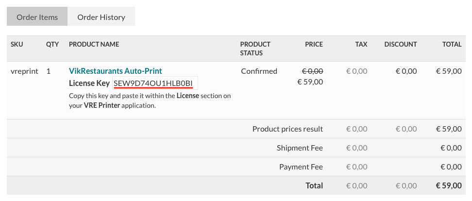Click the SKU column header
This screenshot has height=201, width=472.
(17, 44)
